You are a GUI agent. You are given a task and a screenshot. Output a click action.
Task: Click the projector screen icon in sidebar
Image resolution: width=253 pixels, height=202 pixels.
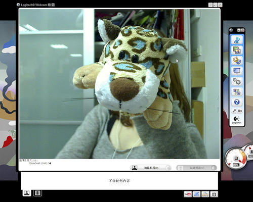coord(237,71)
